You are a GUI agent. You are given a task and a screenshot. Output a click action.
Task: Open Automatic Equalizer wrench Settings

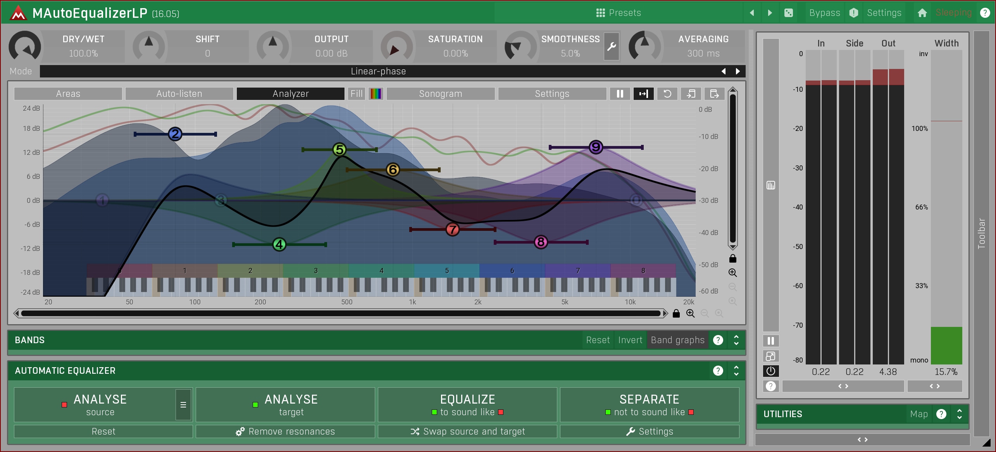(x=650, y=431)
